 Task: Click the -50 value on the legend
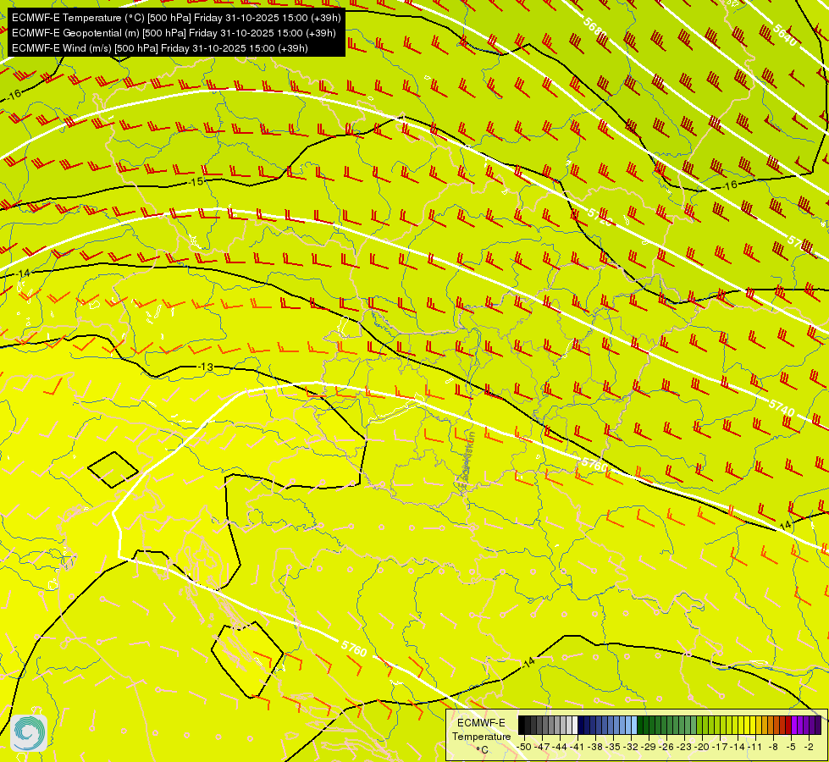click(524, 747)
